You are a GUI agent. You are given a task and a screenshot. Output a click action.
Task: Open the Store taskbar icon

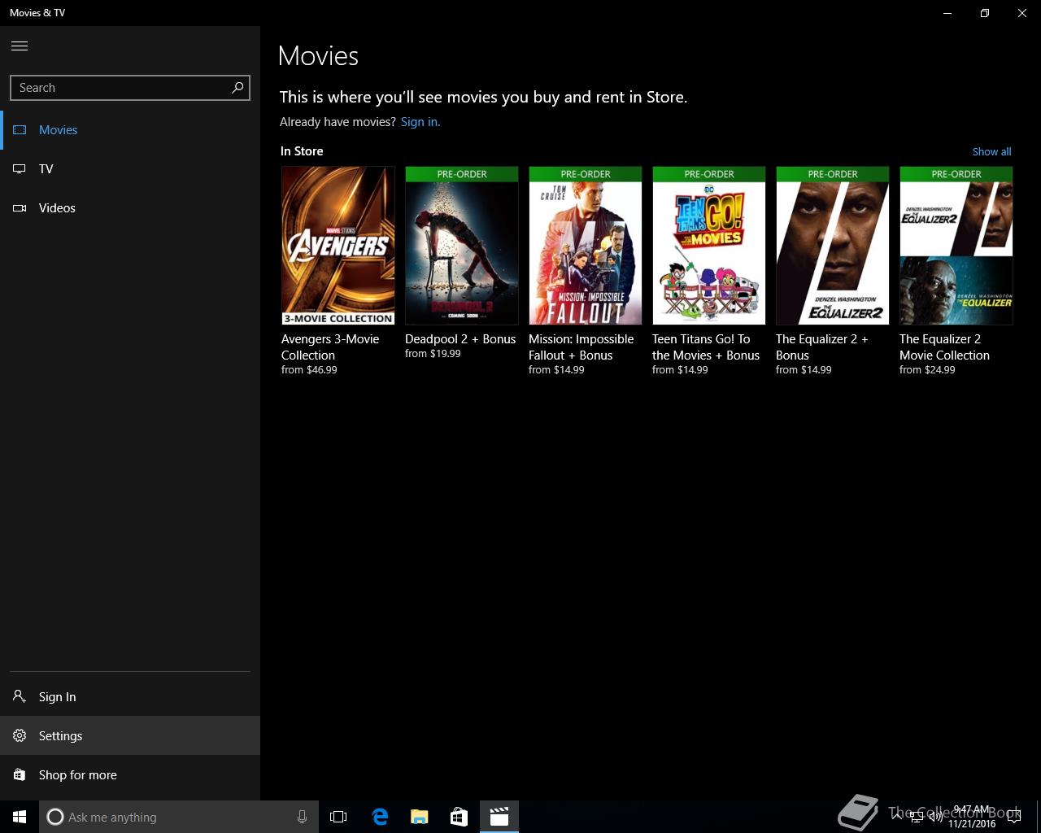click(x=459, y=817)
